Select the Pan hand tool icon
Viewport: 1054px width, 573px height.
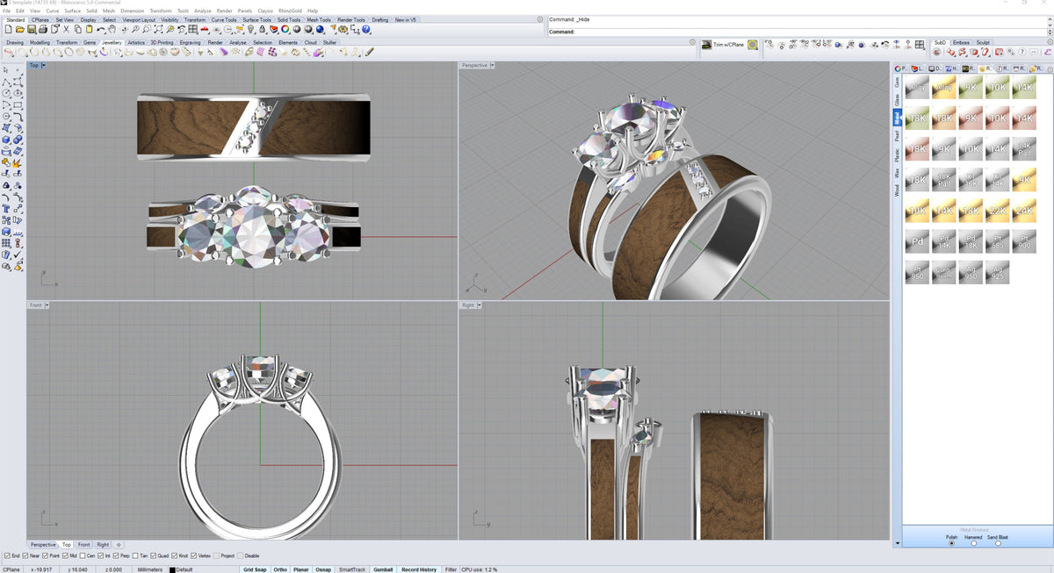coord(112,30)
